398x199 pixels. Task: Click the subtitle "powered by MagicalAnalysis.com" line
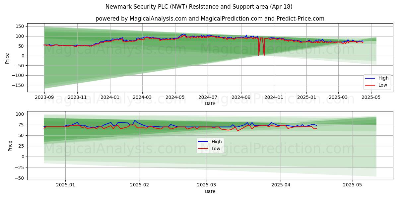pos(210,19)
